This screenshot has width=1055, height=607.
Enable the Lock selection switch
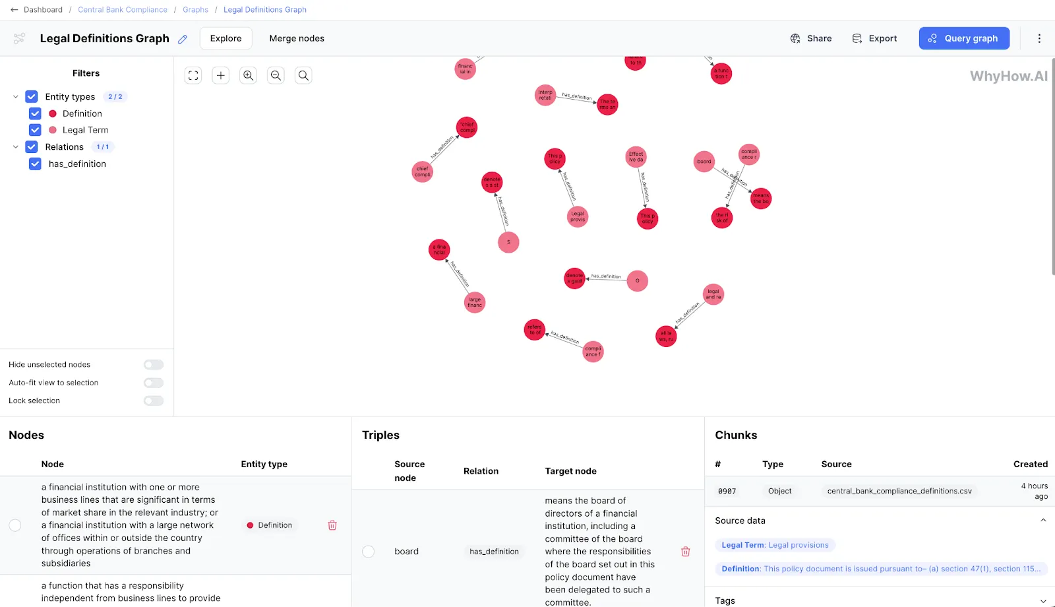[154, 400]
